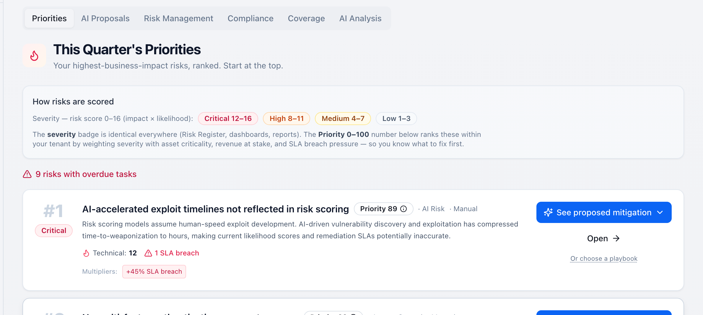Image resolution: width=703 pixels, height=315 pixels.
Task: Click the flame icon next to Technical: 12
Action: point(86,253)
